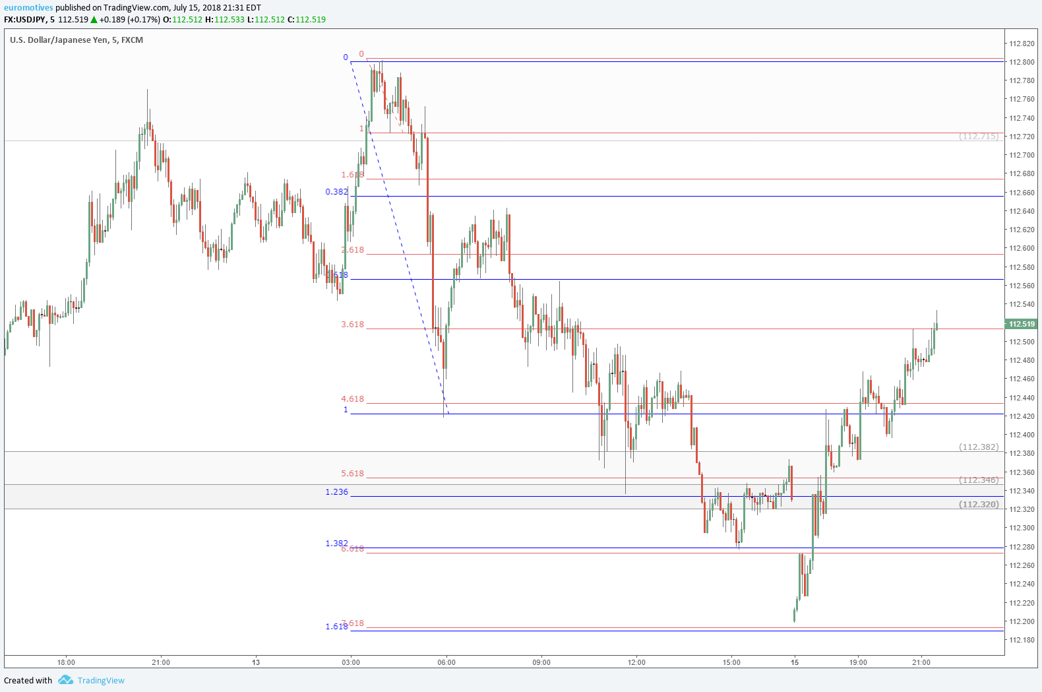Open the TradingView link in footer
This screenshot has height=692, width=1042.
click(x=101, y=681)
